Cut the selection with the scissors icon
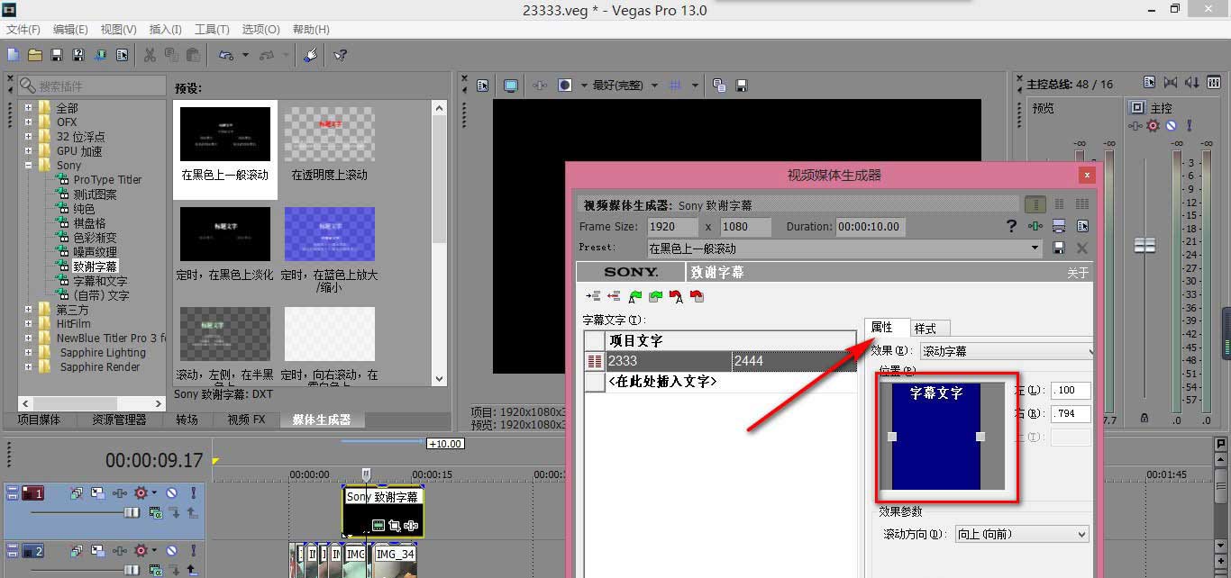This screenshot has width=1231, height=578. 150,55
